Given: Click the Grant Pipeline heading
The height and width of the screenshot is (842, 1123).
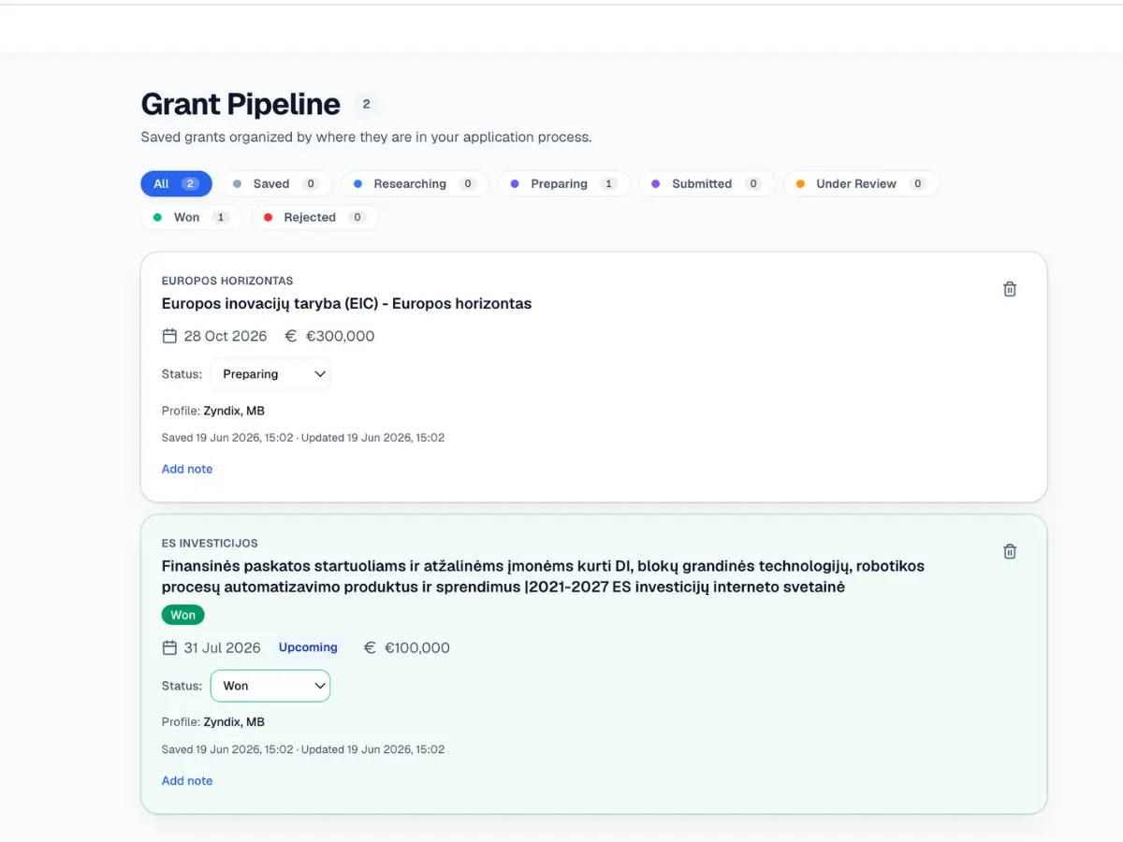Looking at the screenshot, I should point(241,104).
